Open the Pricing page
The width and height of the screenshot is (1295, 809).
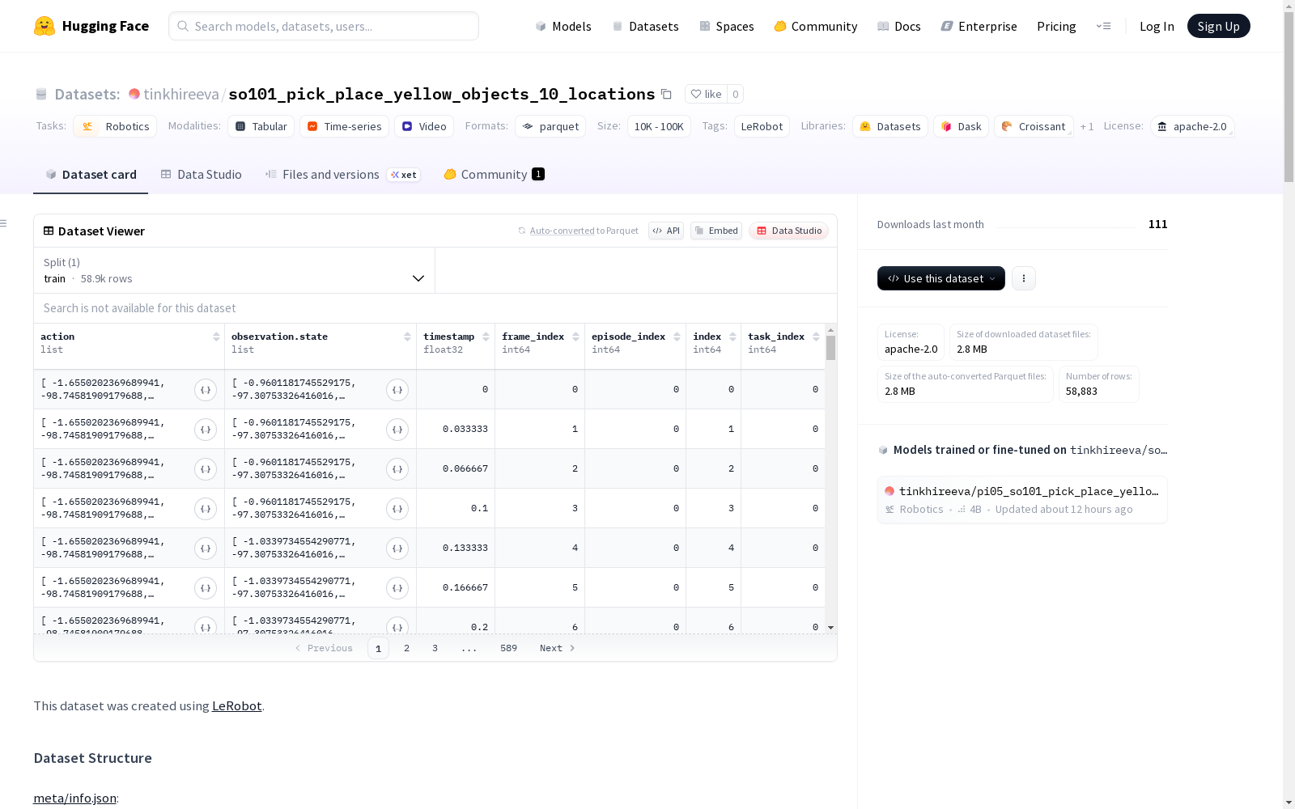[x=1056, y=26]
